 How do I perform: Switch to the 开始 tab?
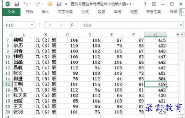click(29, 12)
